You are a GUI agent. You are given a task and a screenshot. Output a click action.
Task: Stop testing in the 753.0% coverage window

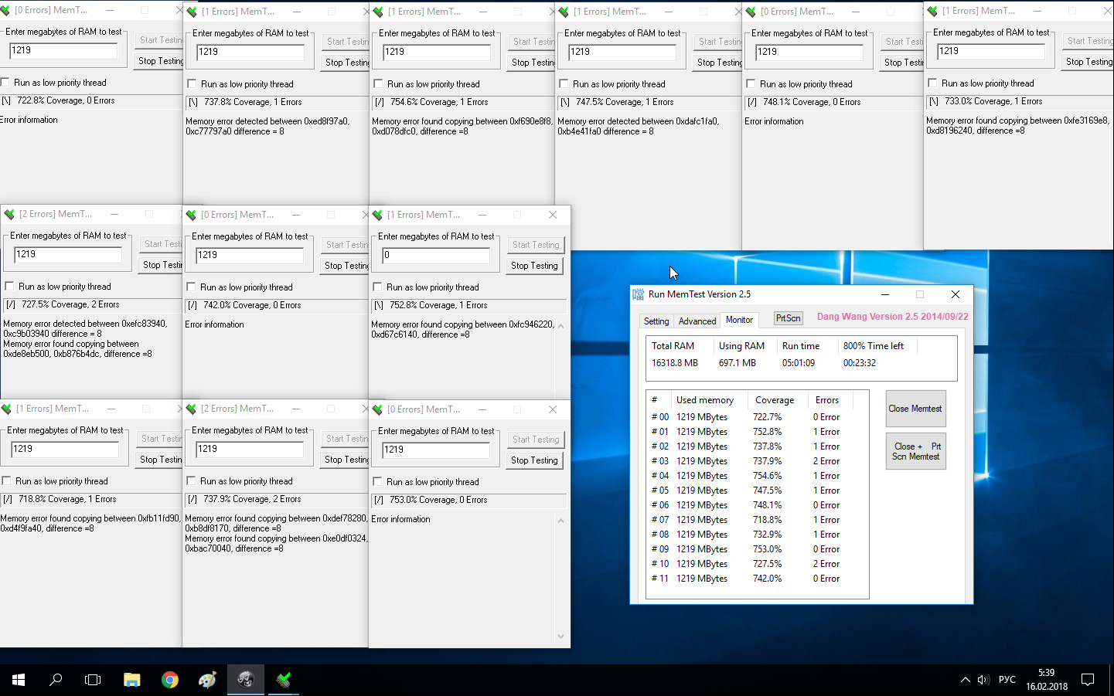[535, 460]
